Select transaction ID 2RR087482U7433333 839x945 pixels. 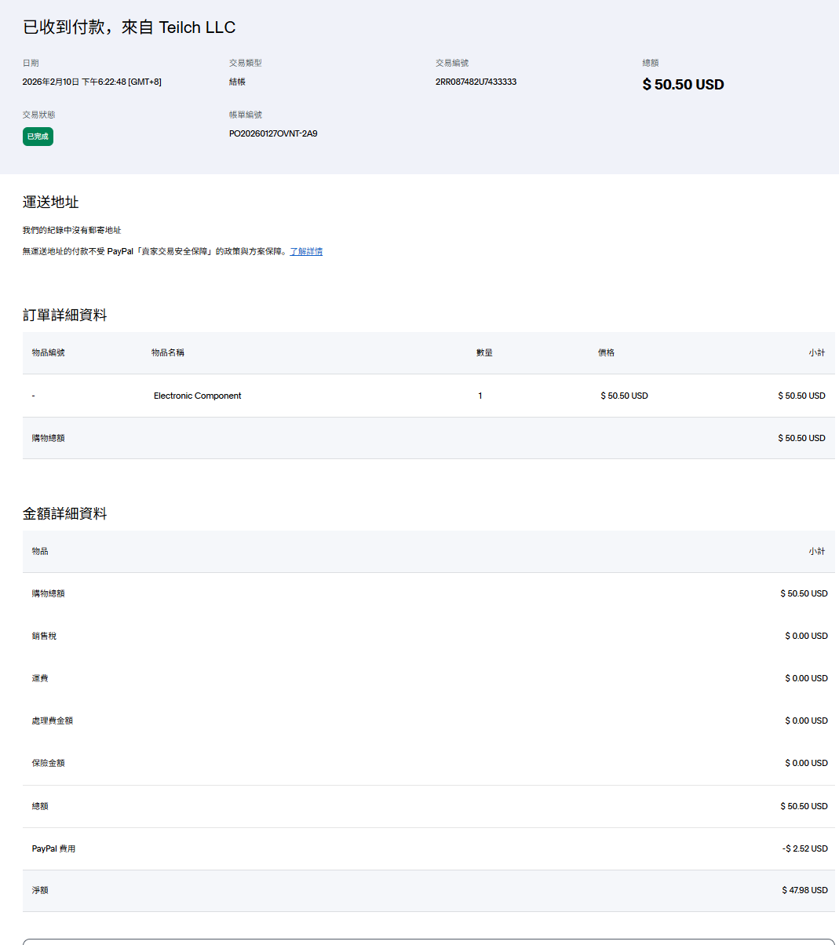click(x=476, y=82)
